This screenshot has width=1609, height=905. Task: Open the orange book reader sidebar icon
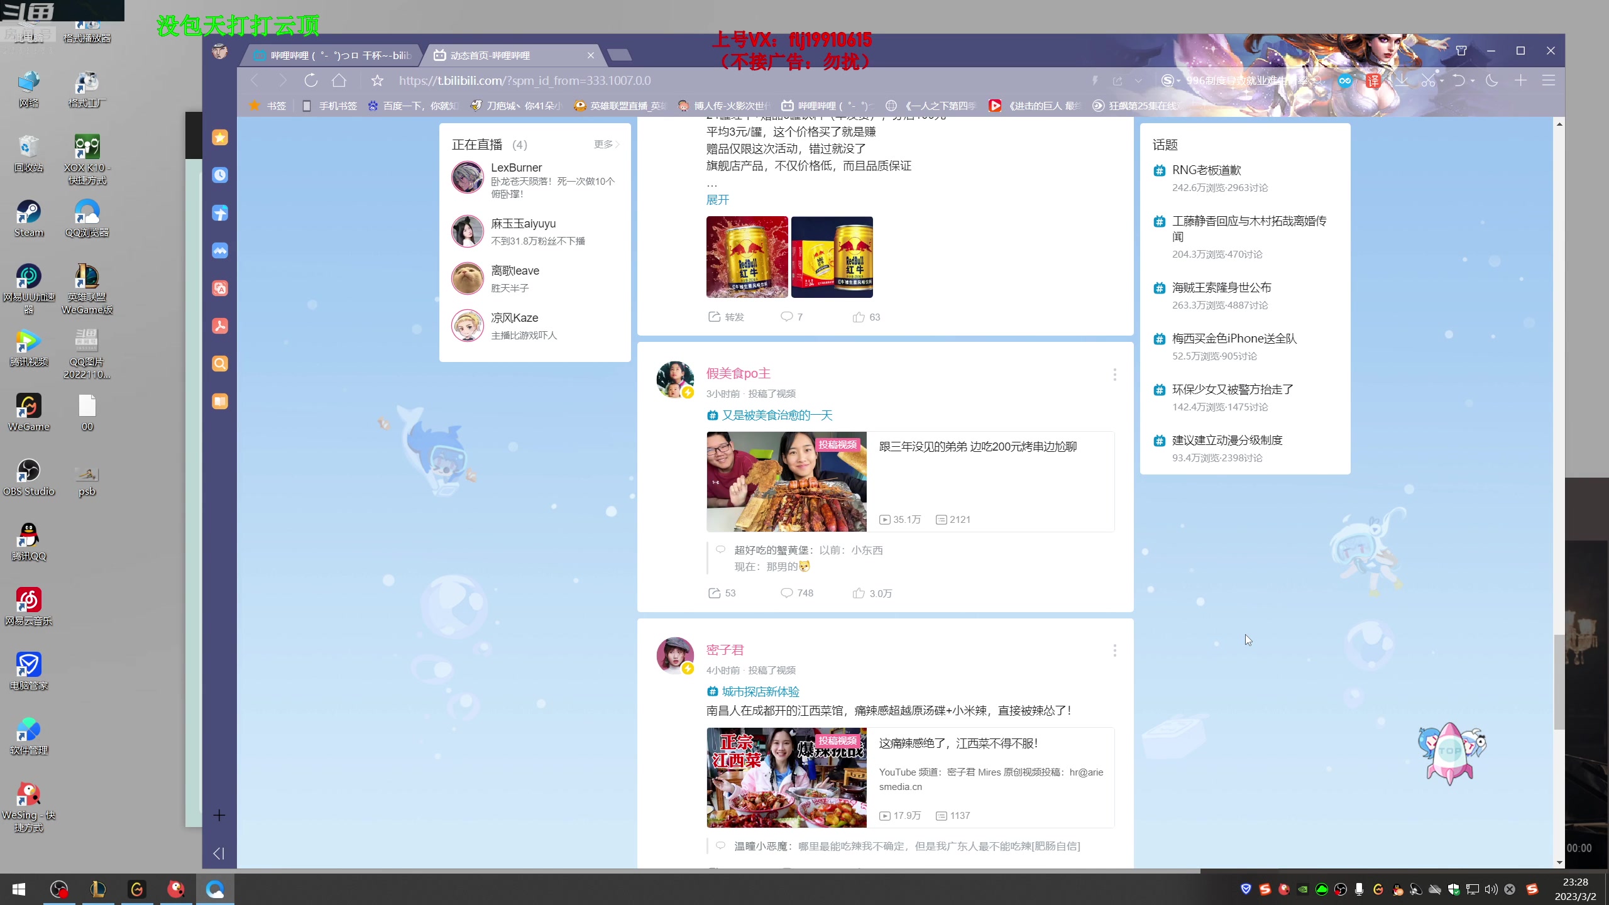coord(219,402)
